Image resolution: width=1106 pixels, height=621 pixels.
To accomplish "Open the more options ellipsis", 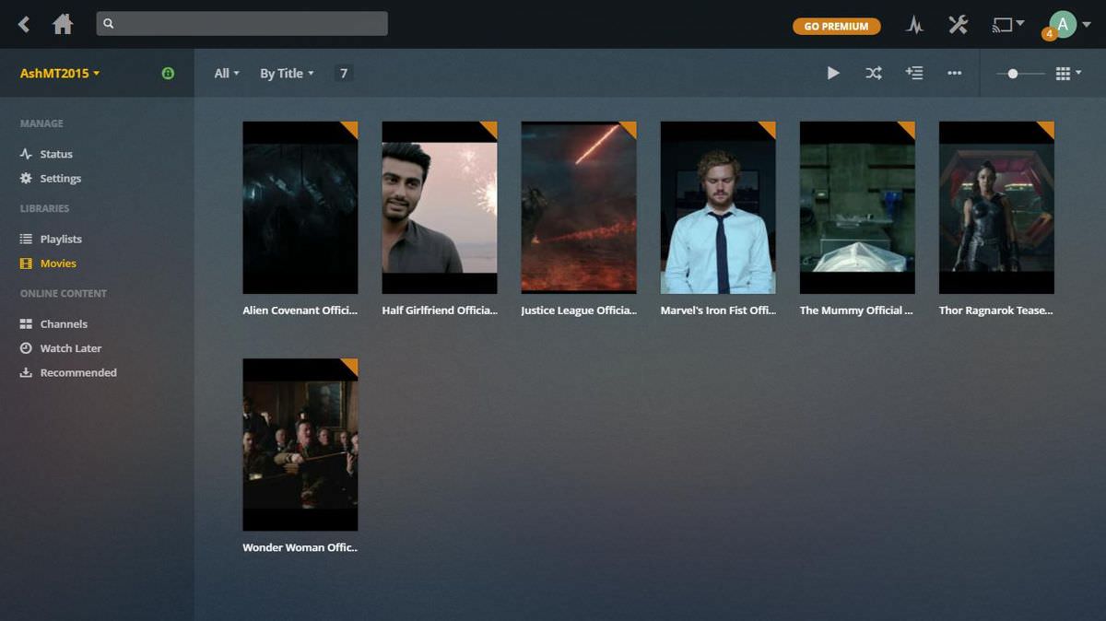I will 954,73.
